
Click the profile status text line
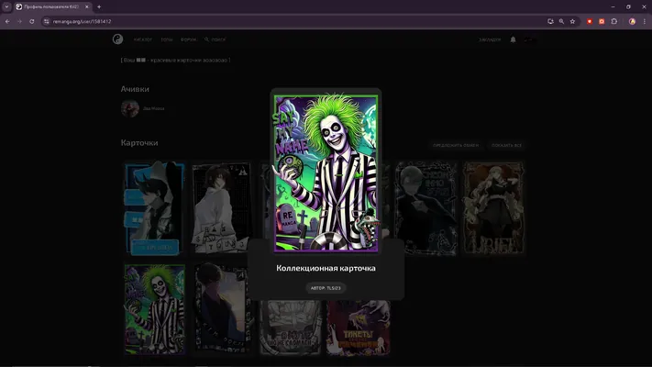(x=175, y=60)
